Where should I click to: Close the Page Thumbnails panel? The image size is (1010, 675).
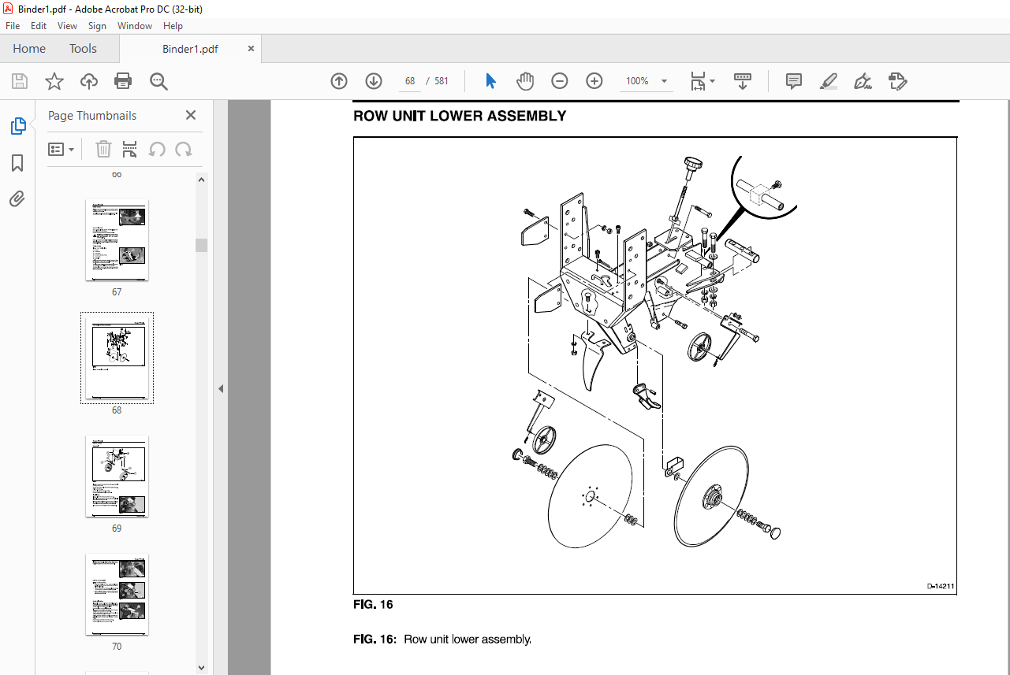pyautogui.click(x=191, y=115)
